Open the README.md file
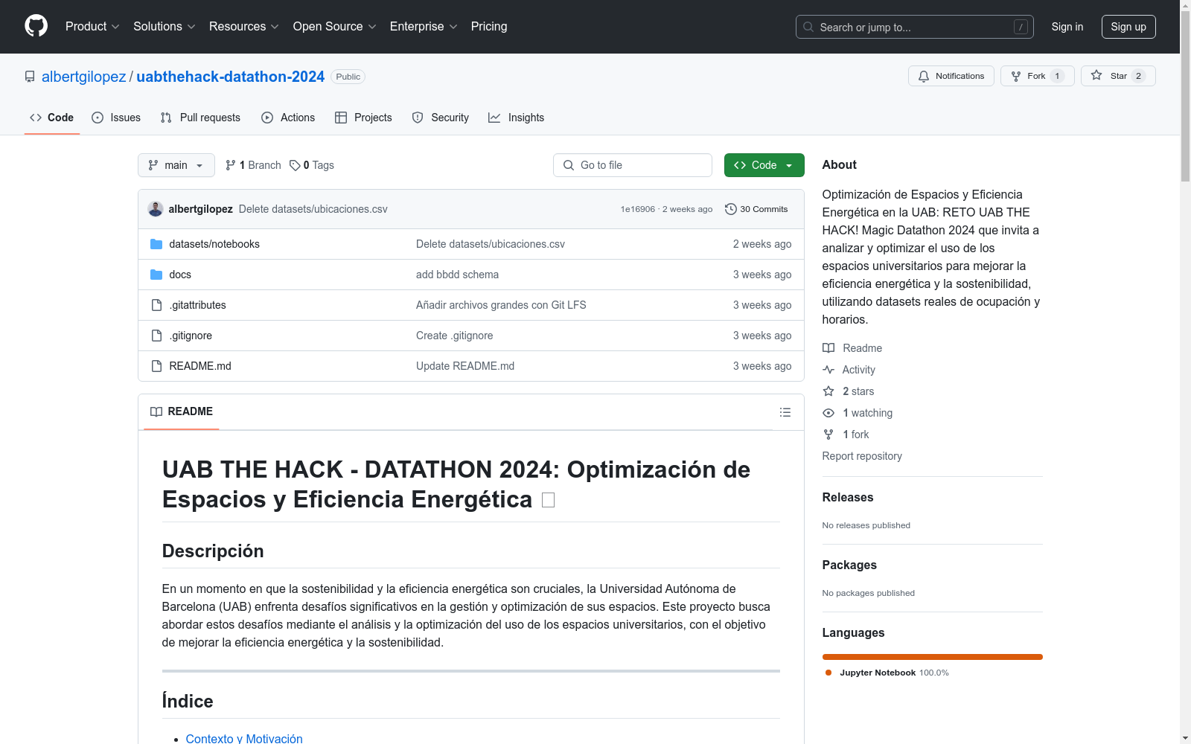Image resolution: width=1191 pixels, height=744 pixels. tap(200, 366)
